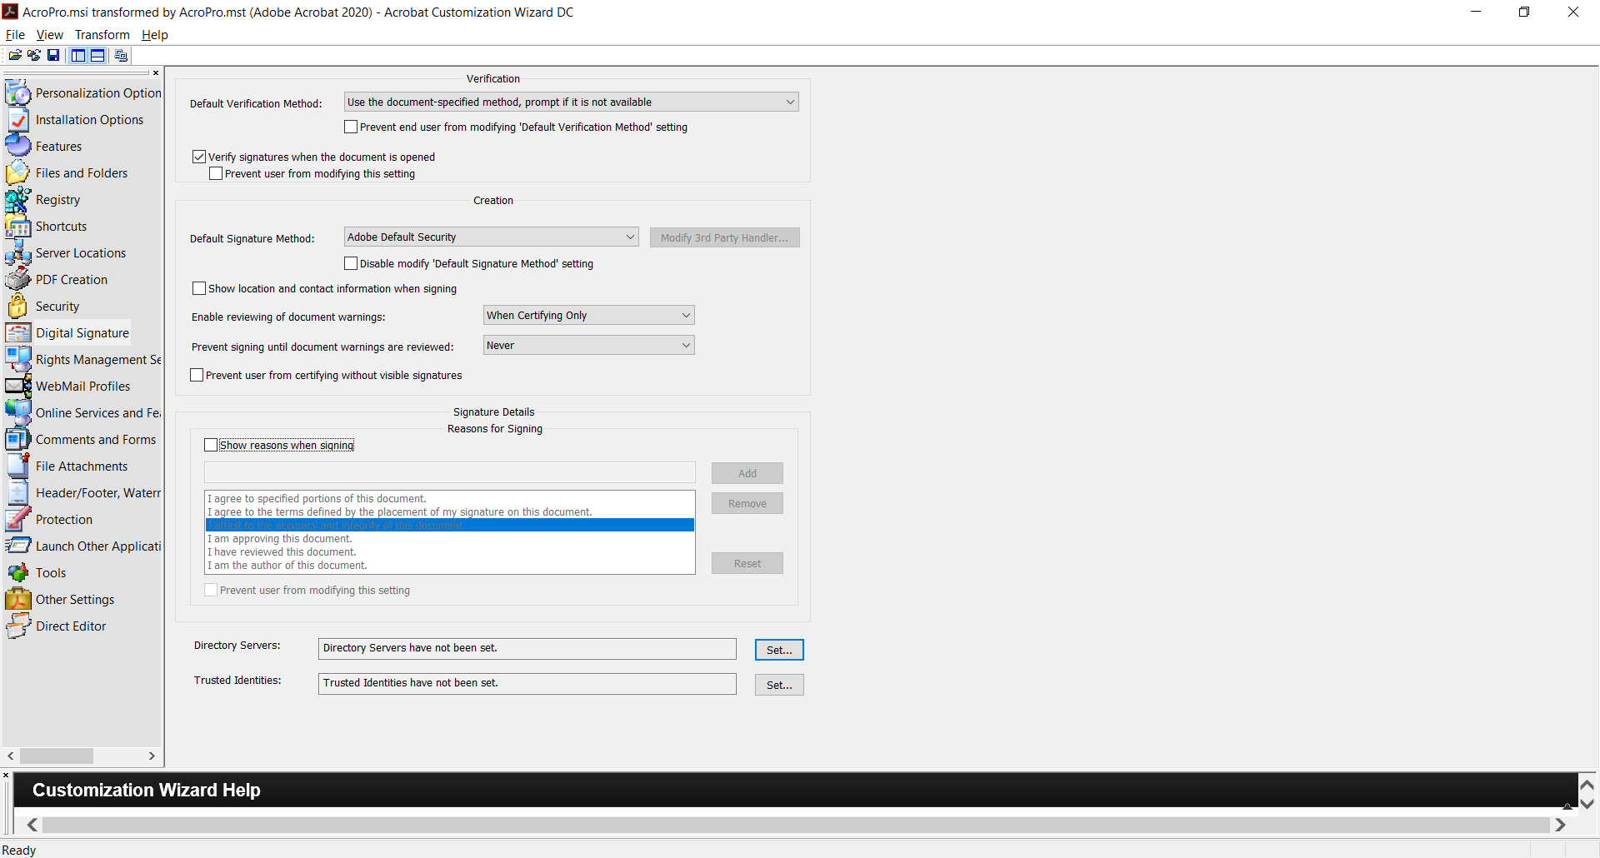Screen dimensions: 1600x858
Task: Click 'Set...' next to Trusted Identities
Action: (778, 684)
